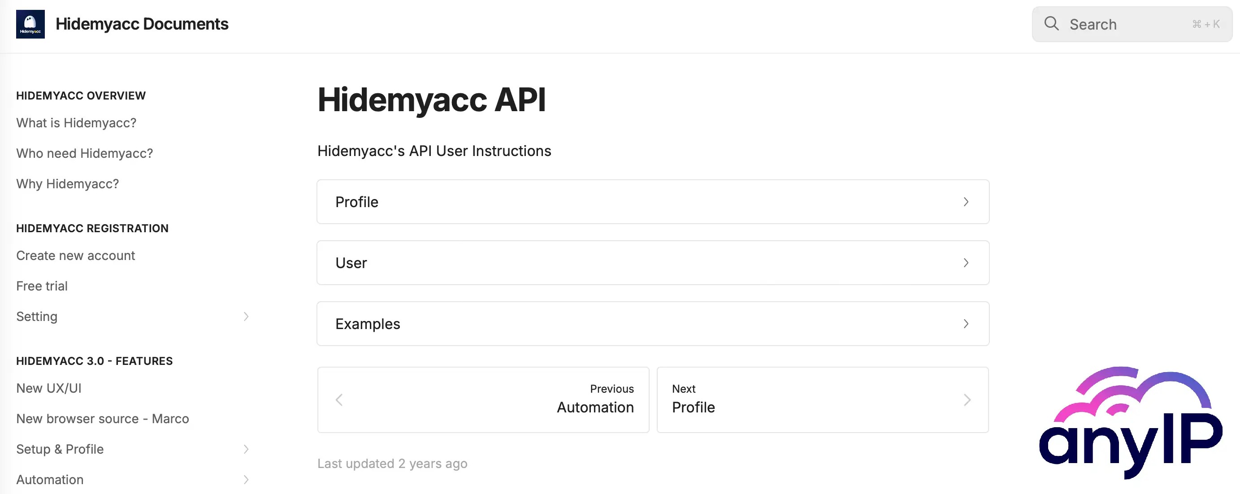The width and height of the screenshot is (1240, 494).
Task: Expand the Automation section
Action: [246, 480]
